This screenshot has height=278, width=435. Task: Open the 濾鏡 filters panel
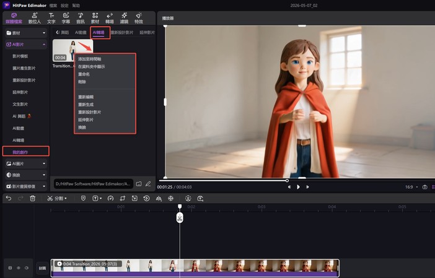pyautogui.click(x=124, y=18)
